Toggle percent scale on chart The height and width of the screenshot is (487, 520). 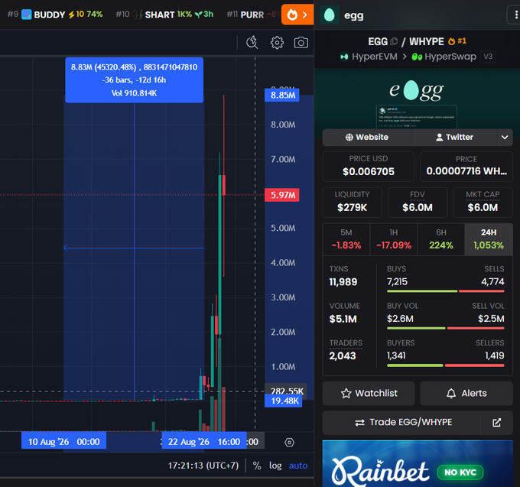pos(257,466)
